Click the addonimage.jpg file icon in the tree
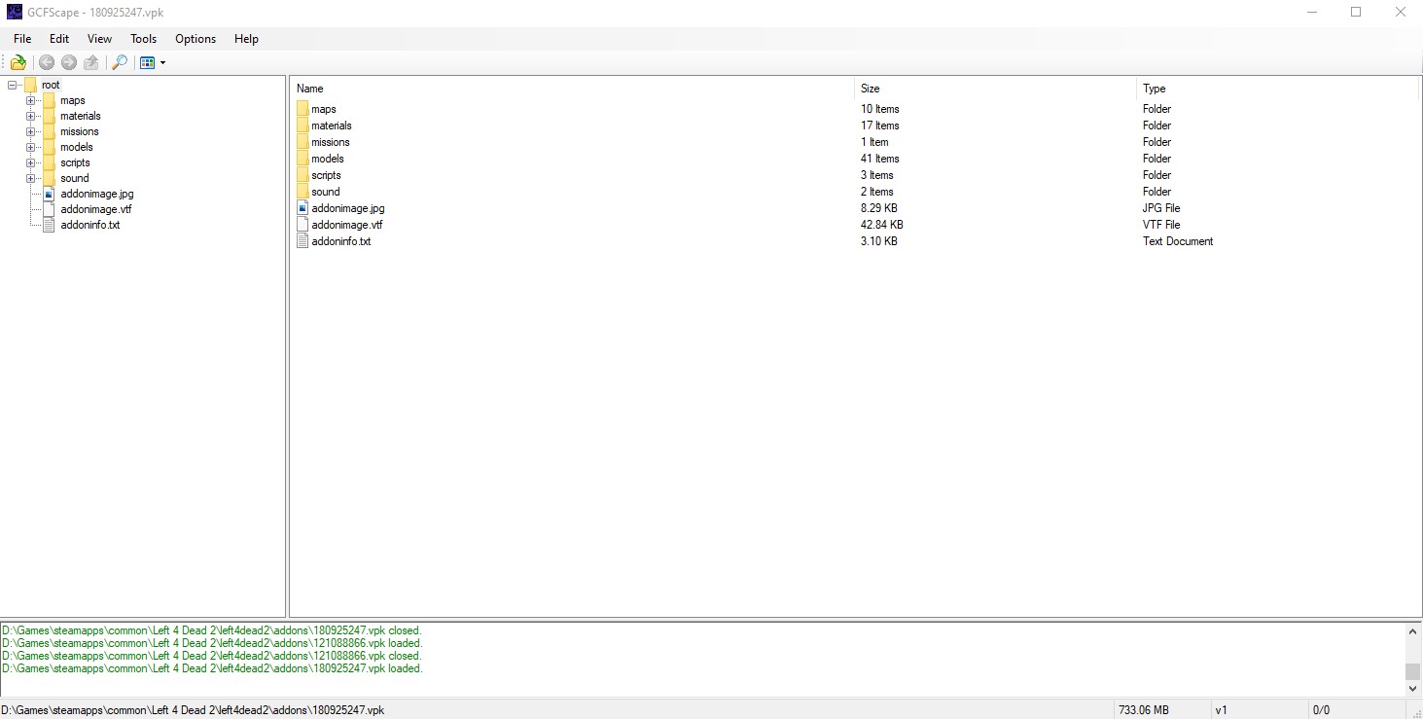The width and height of the screenshot is (1423, 719). click(x=49, y=194)
